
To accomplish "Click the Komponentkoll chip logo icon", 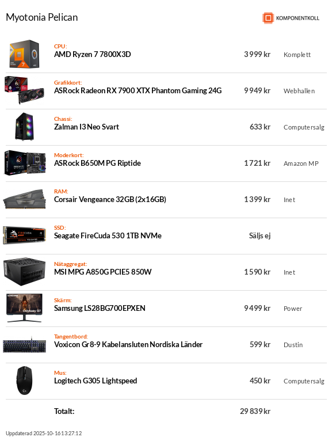I will click(x=268, y=18).
